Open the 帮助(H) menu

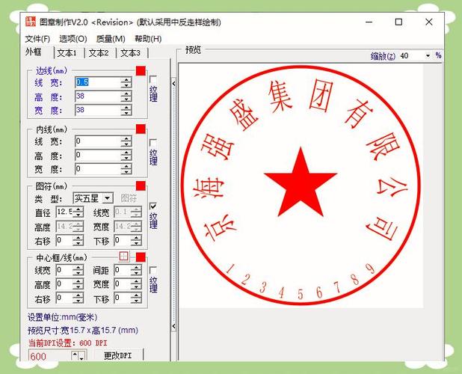pyautogui.click(x=148, y=39)
